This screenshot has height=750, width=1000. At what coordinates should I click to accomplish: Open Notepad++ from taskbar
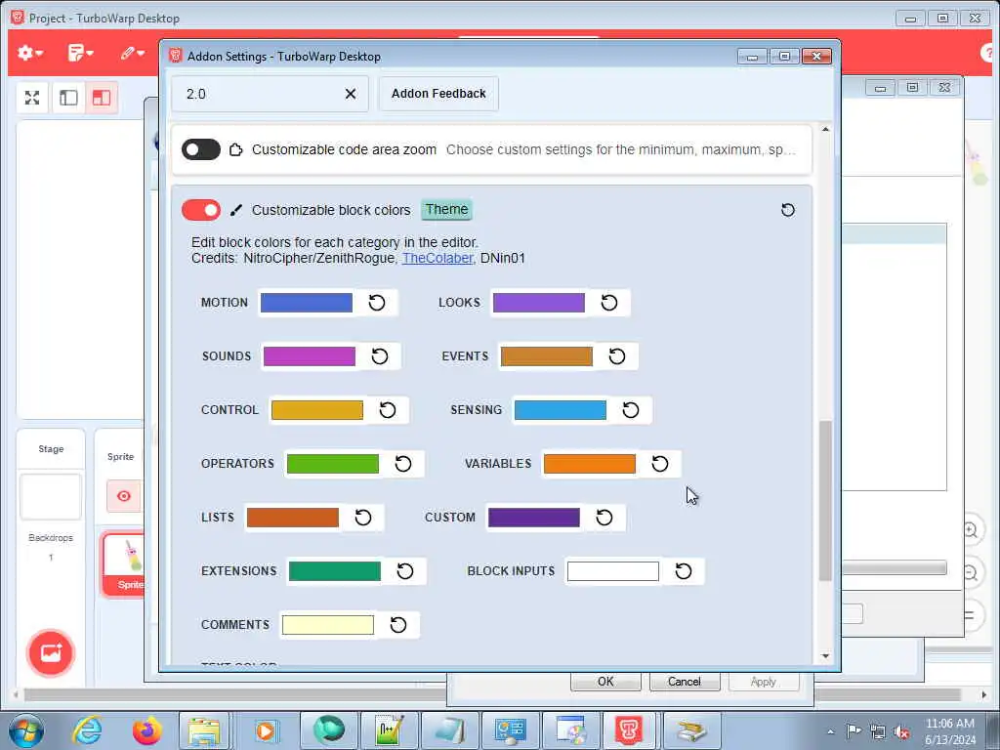[x=389, y=730]
